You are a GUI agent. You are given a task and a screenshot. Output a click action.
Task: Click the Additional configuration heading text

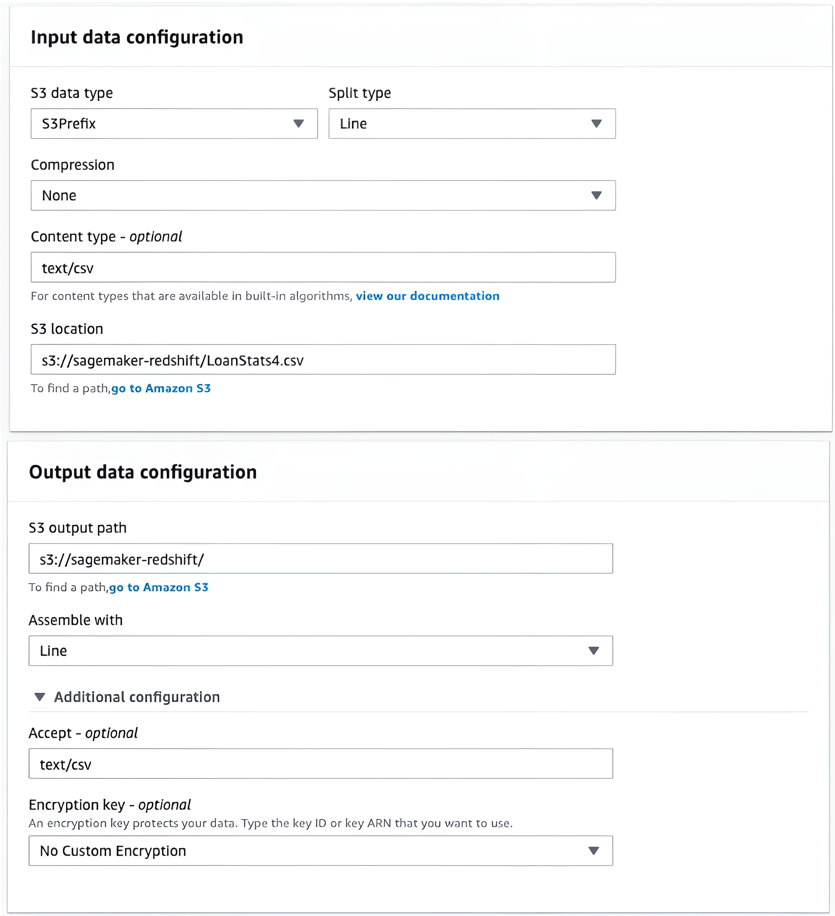tap(137, 697)
